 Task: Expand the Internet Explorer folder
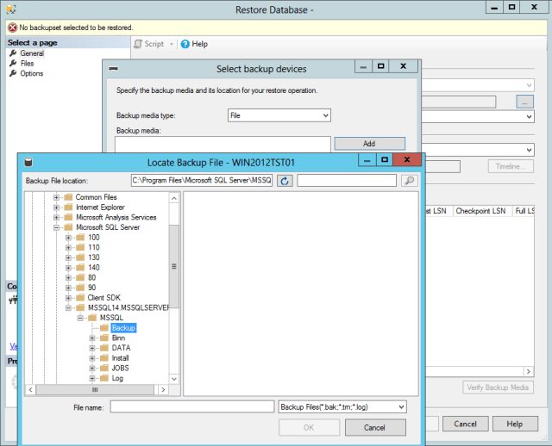click(56, 208)
